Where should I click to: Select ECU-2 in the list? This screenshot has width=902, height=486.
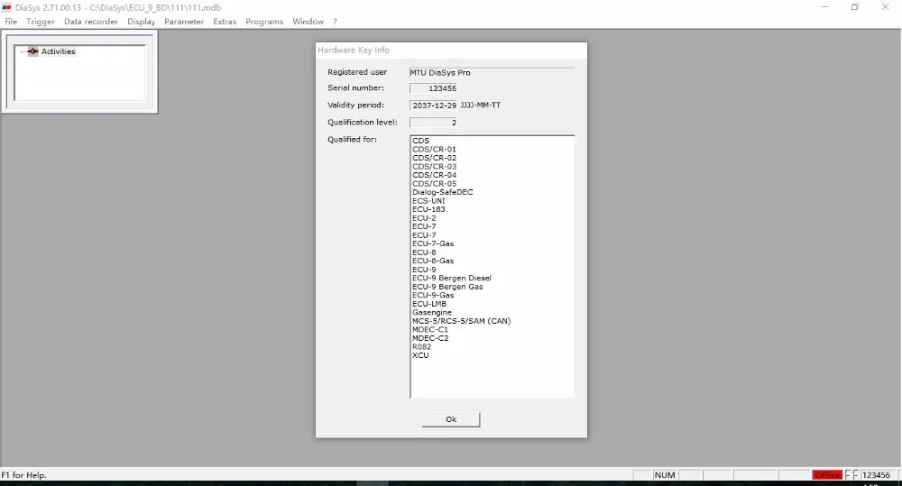point(424,218)
